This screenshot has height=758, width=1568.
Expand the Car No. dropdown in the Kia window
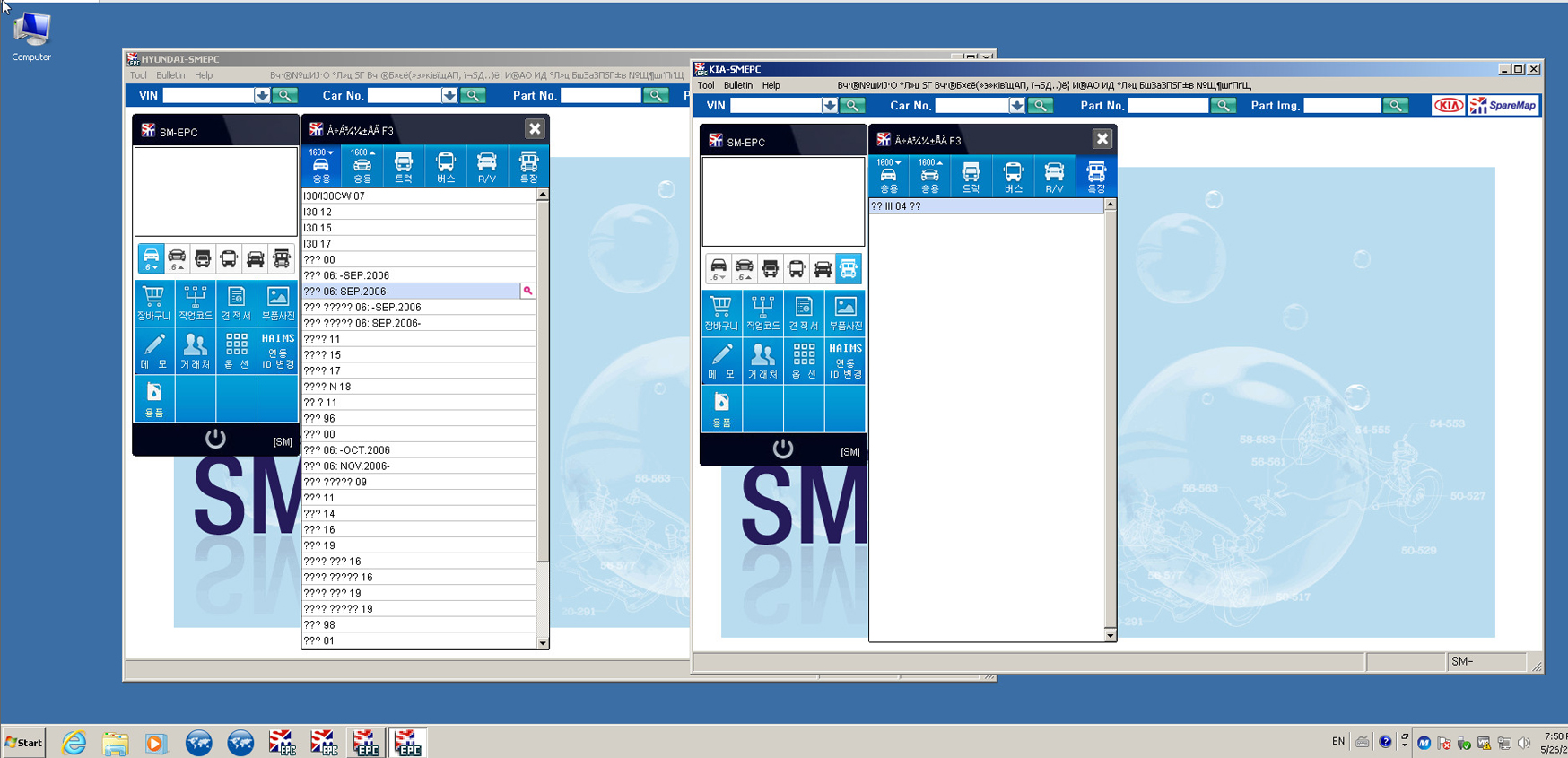coord(1016,106)
